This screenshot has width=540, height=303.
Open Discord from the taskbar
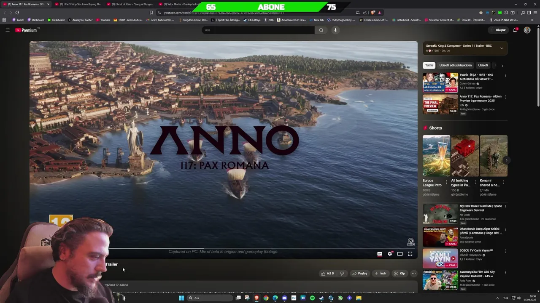click(x=284, y=298)
